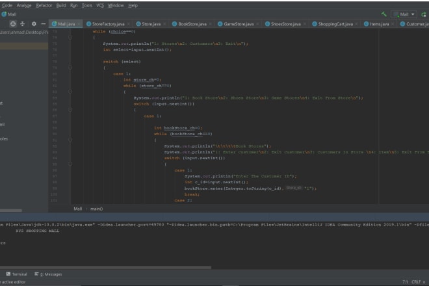429x286 pixels.
Task: Click the locate-in-project crosshair icon
Action: 13,24
